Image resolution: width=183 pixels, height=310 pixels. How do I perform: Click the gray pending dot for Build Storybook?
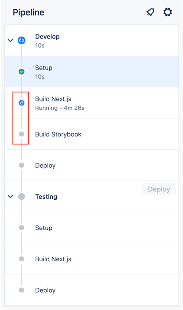22,134
